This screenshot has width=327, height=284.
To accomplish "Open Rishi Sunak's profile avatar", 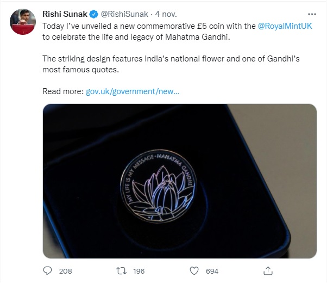I will pos(22,20).
